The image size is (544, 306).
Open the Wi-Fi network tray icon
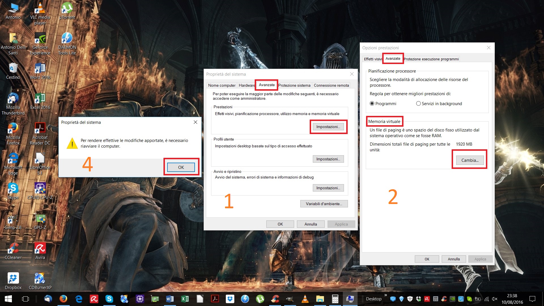(487, 299)
